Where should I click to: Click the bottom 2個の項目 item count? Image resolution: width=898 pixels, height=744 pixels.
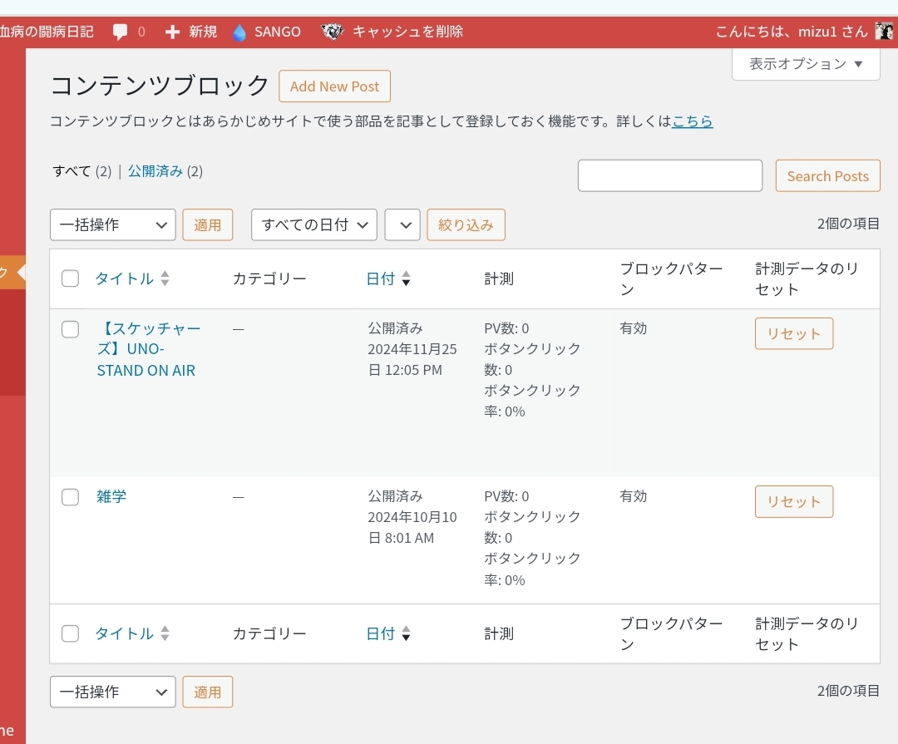[x=848, y=691]
